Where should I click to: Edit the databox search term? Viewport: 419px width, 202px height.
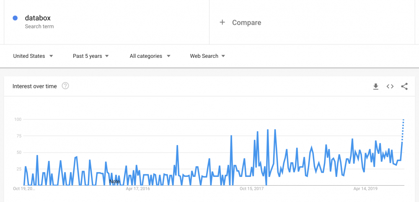(38, 18)
